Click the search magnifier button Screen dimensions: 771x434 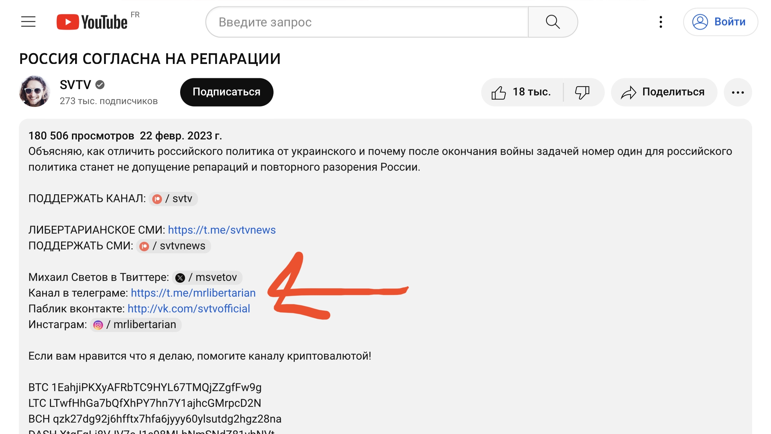[x=553, y=22]
